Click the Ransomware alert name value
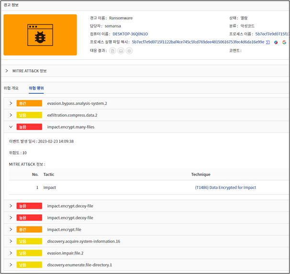 pyautogui.click(x=121, y=18)
